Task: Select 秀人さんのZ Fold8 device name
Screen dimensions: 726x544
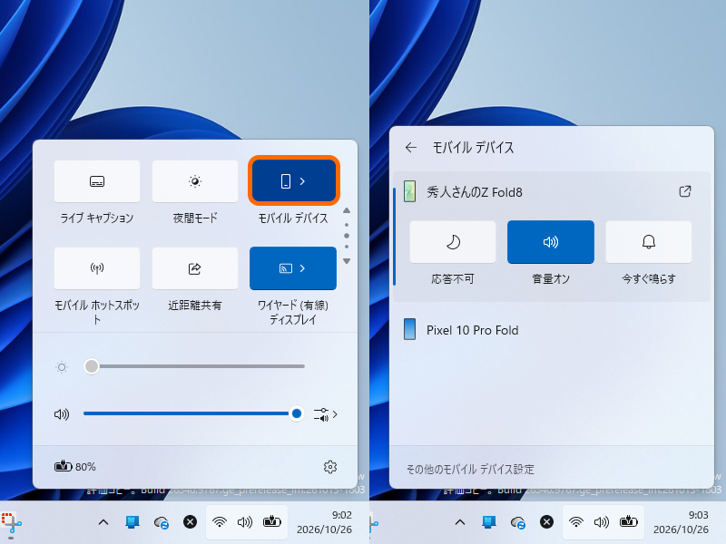Action: 475,192
